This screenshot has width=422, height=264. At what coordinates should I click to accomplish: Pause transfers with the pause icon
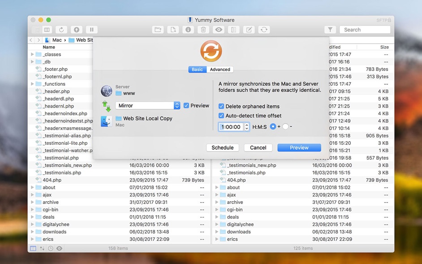(x=91, y=30)
